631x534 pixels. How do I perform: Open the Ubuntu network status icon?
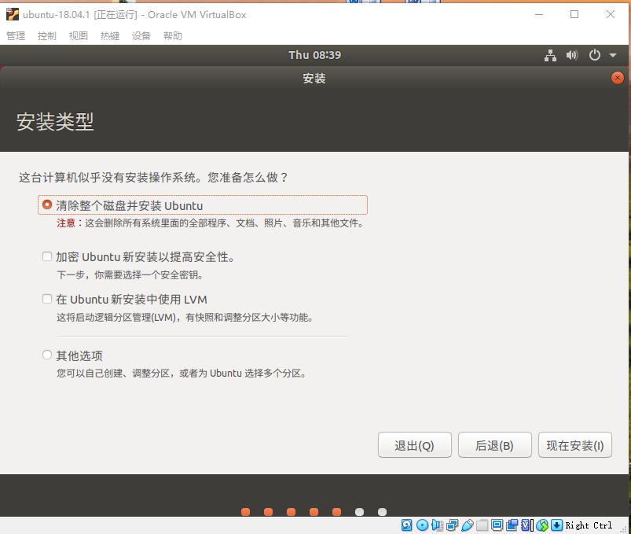click(550, 55)
